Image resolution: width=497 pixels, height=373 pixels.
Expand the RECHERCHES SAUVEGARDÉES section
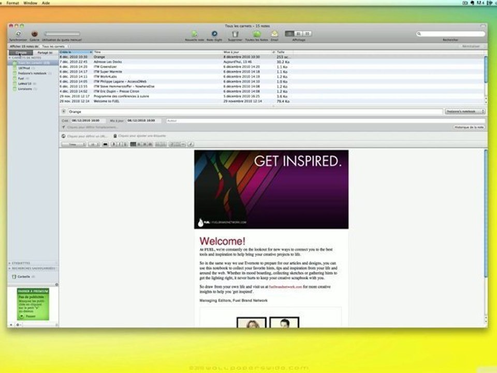tap(9, 268)
